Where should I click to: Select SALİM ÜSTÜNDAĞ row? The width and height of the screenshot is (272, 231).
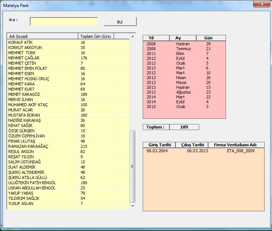tap(68, 162)
